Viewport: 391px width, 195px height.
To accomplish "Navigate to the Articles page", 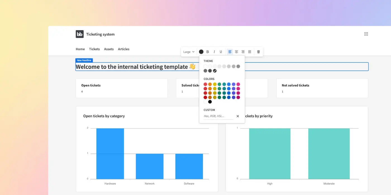I will tap(123, 49).
